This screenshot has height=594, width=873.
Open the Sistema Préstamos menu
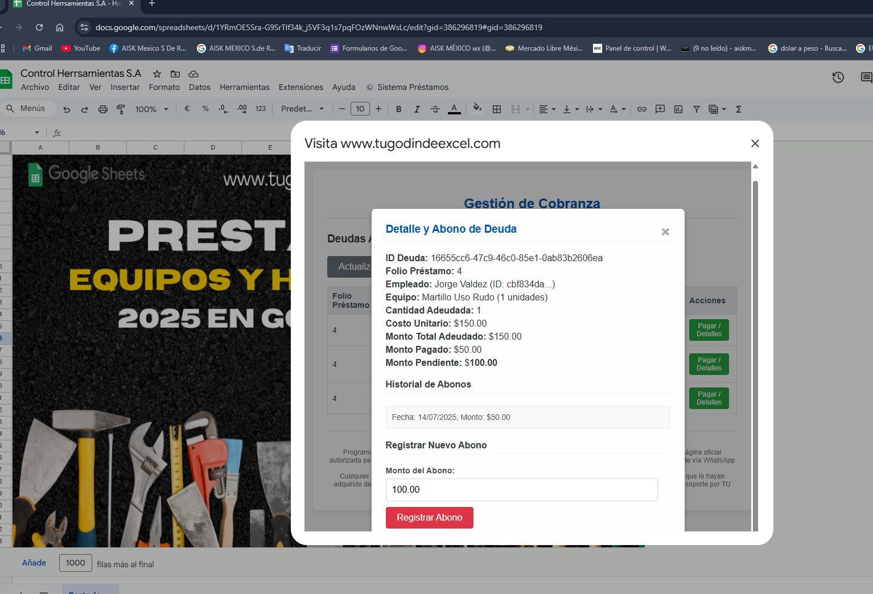pyautogui.click(x=407, y=87)
